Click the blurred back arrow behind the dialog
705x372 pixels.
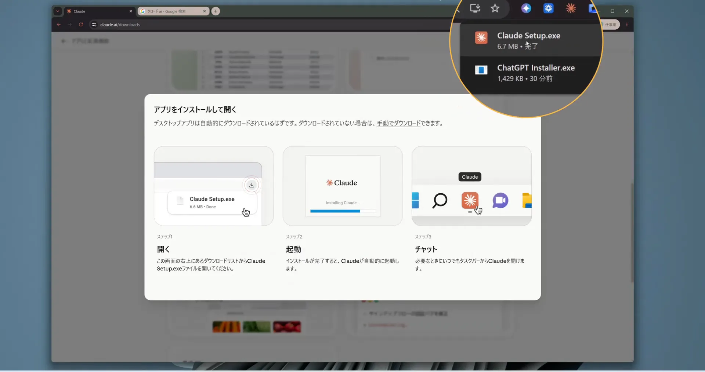64,41
